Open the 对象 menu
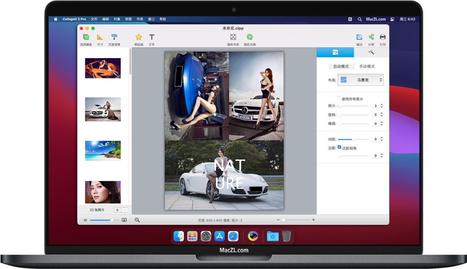 117,19
